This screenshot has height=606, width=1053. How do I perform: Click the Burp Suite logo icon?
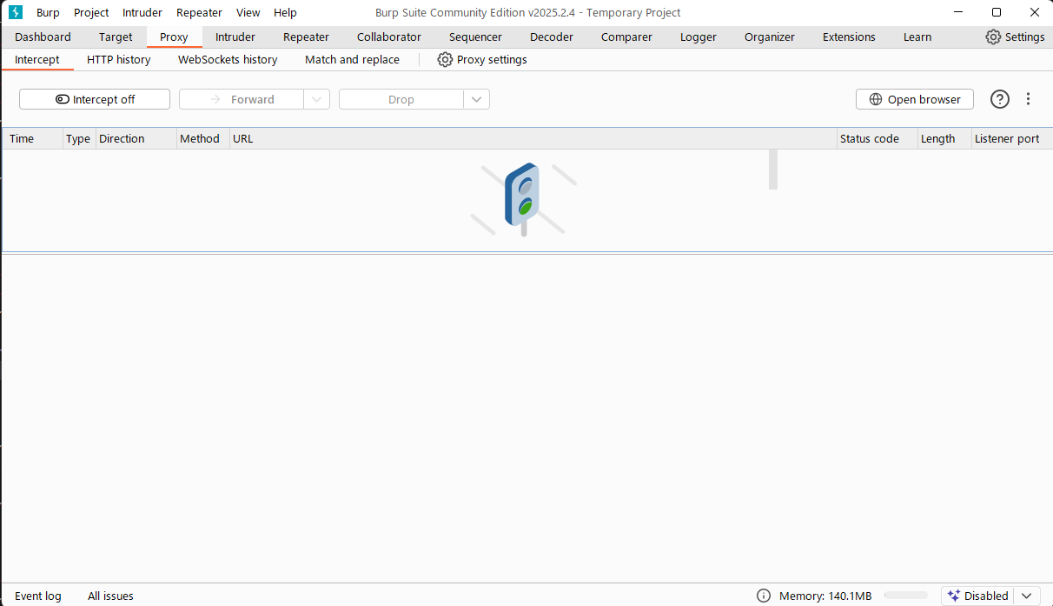16,12
